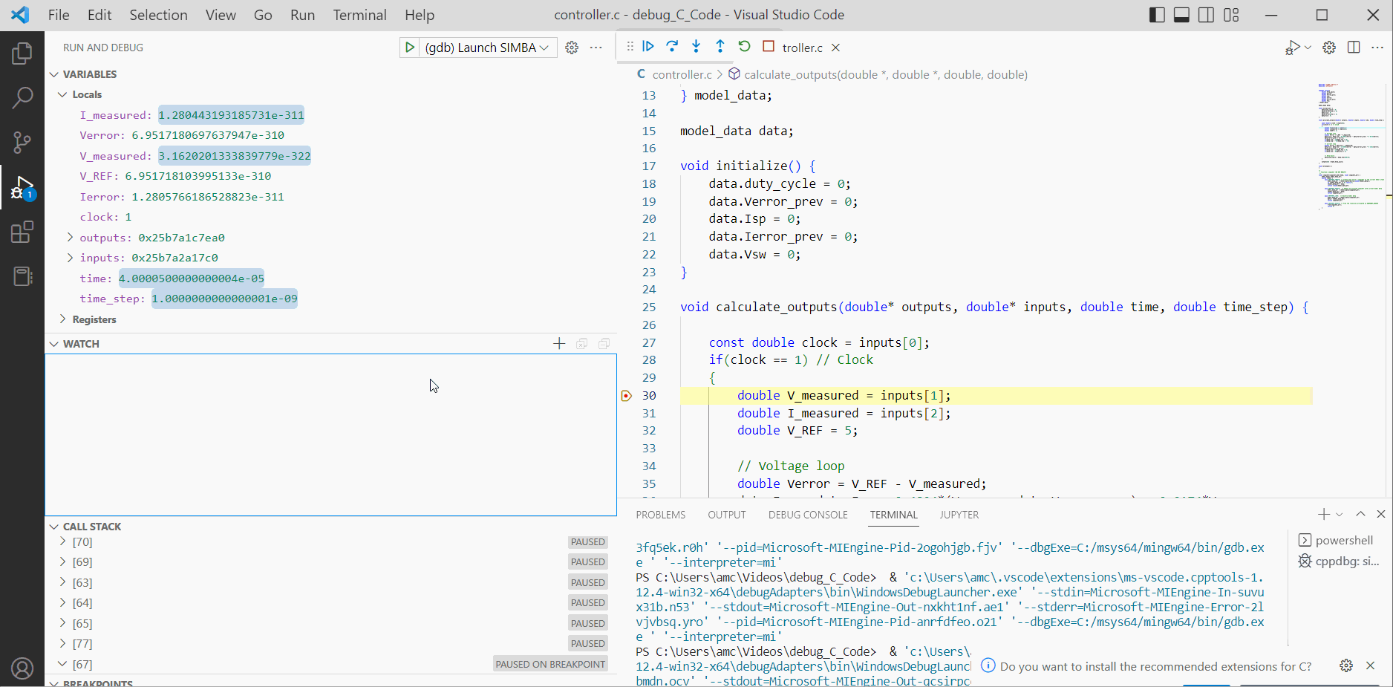Open Customize Layout icon
This screenshot has width=1393, height=687.
click(1231, 15)
